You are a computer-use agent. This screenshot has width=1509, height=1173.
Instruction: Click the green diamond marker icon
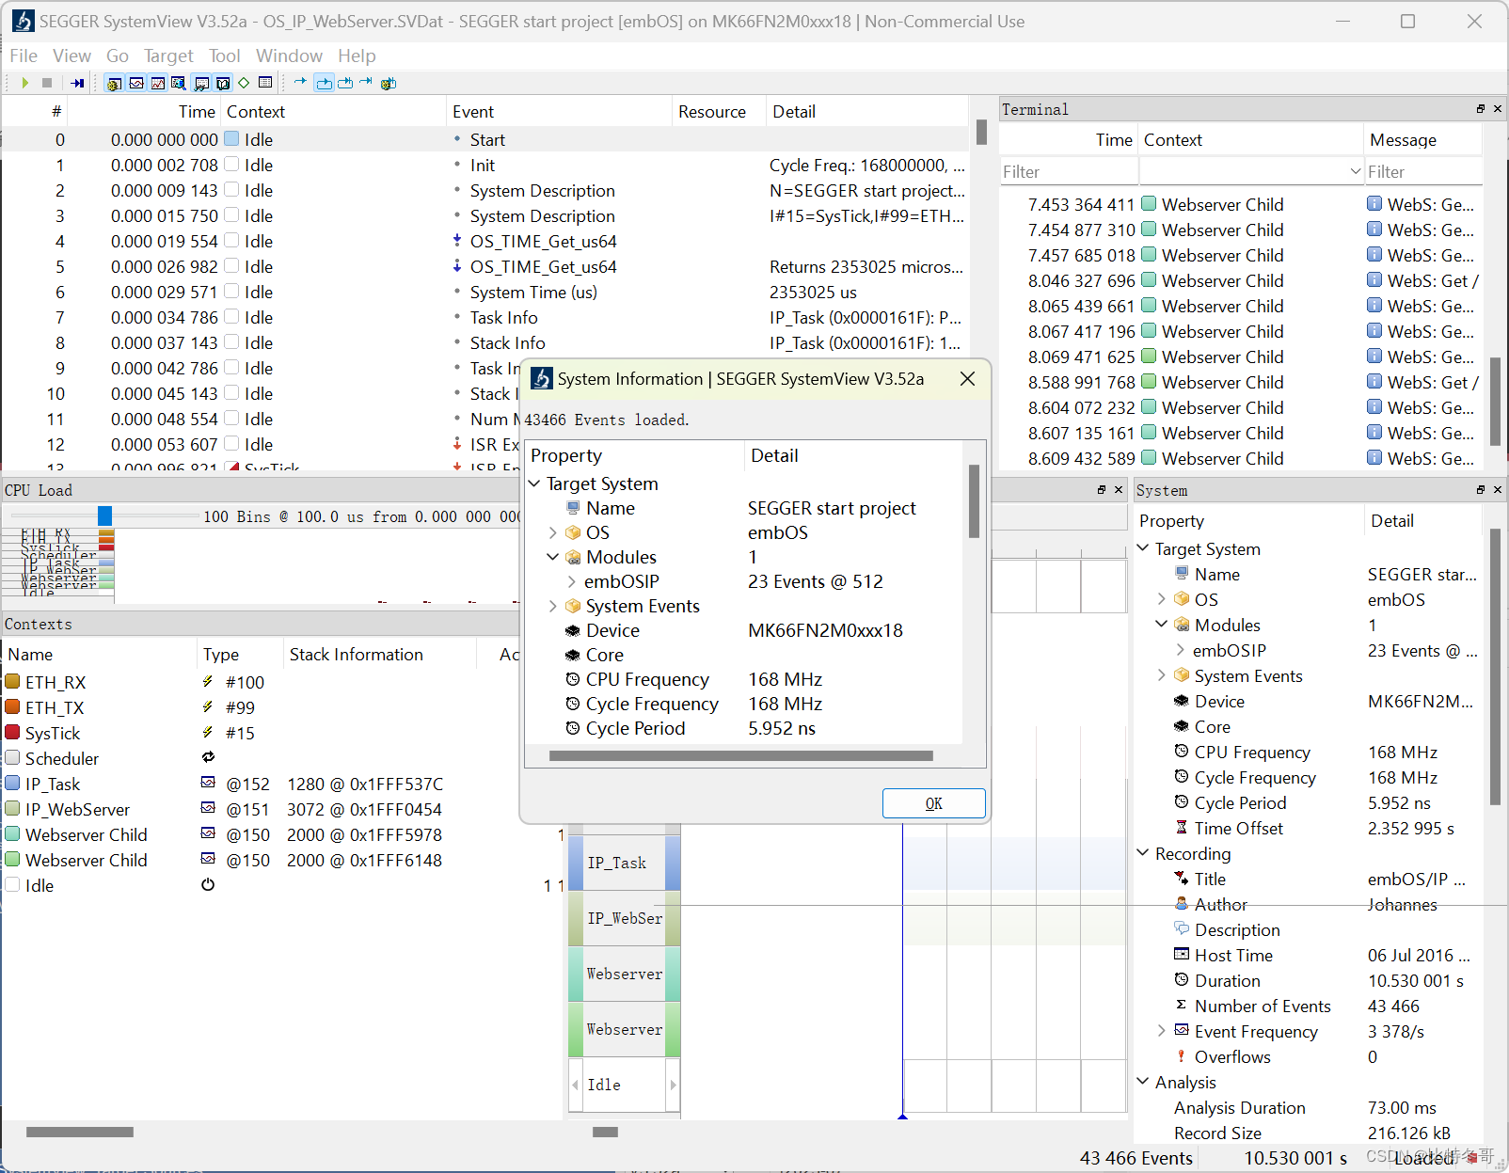244,83
